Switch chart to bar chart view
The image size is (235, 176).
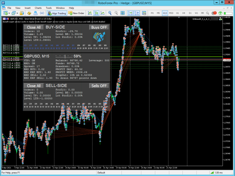(x=90, y=13)
